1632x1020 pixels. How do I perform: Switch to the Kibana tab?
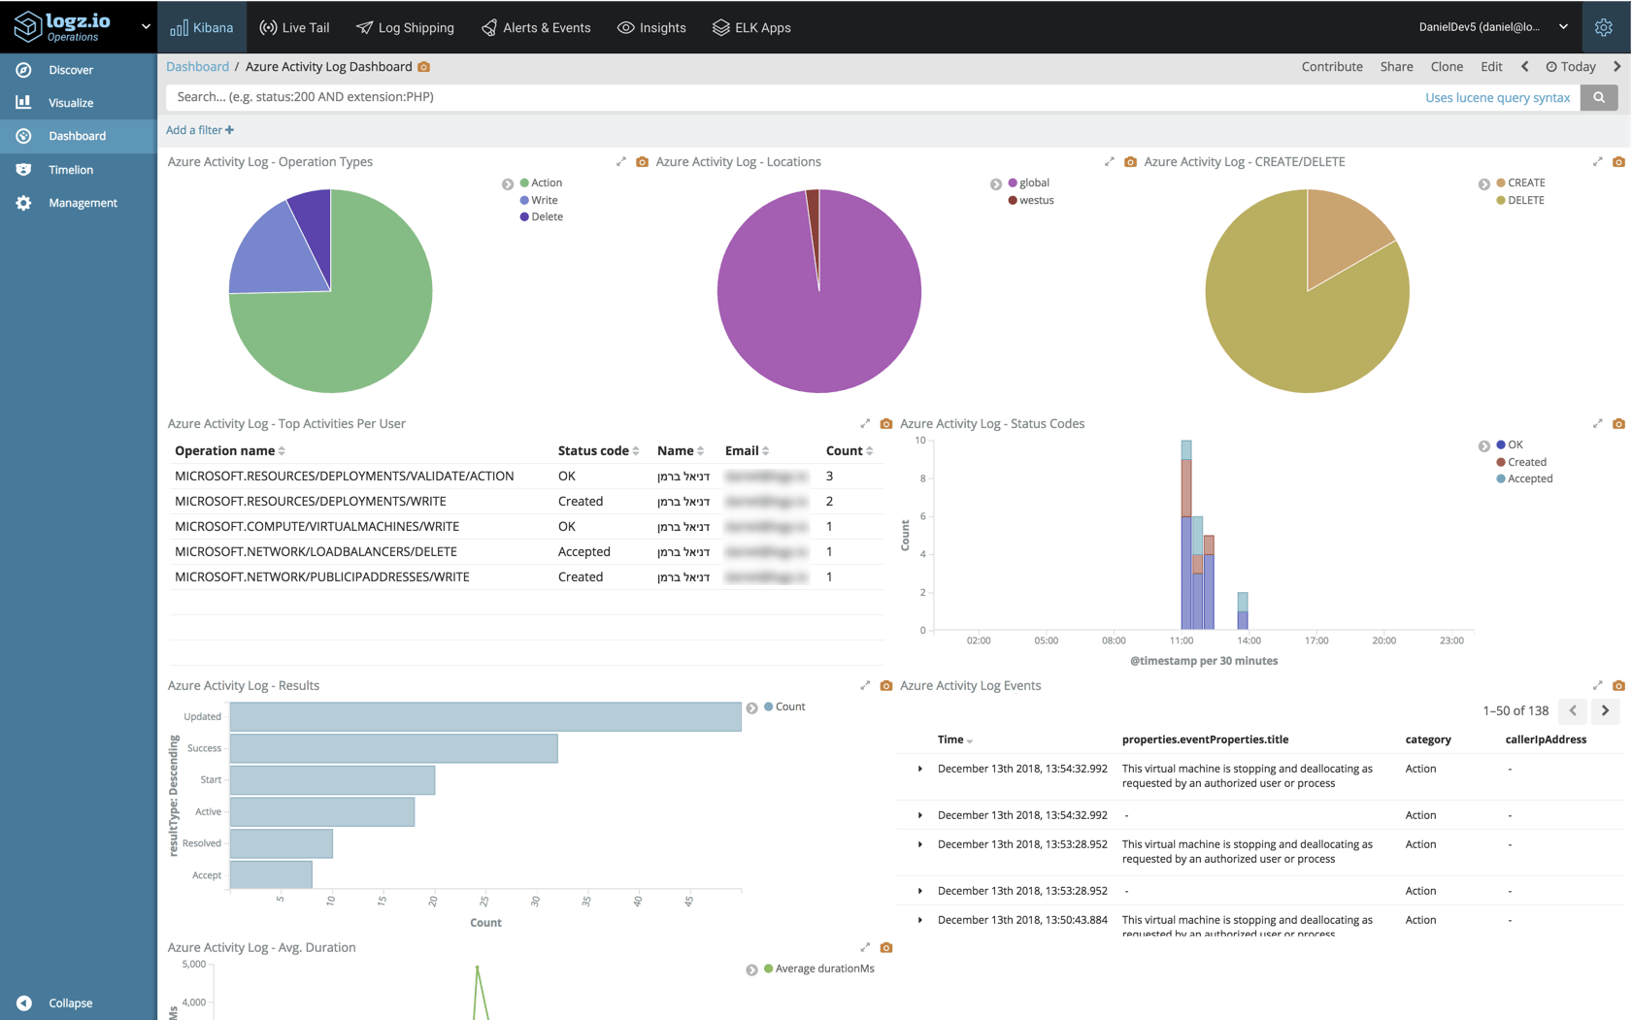pos(202,27)
